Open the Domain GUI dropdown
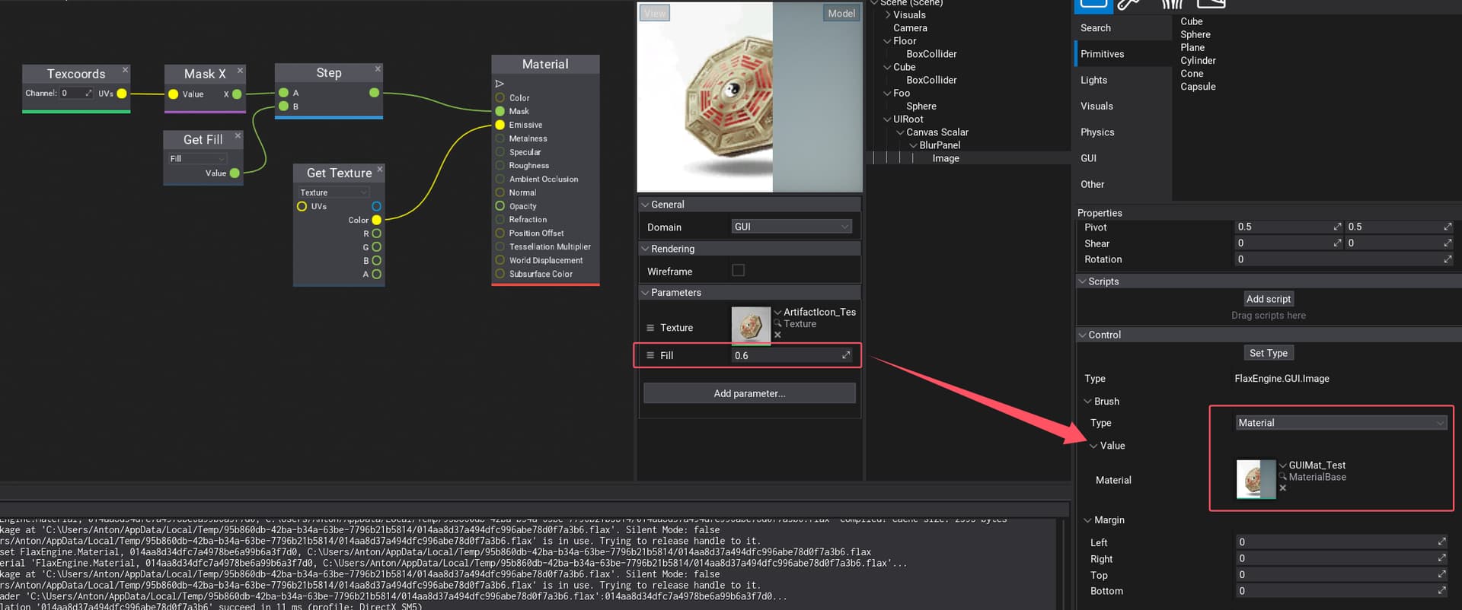The image size is (1462, 610). [x=790, y=227]
